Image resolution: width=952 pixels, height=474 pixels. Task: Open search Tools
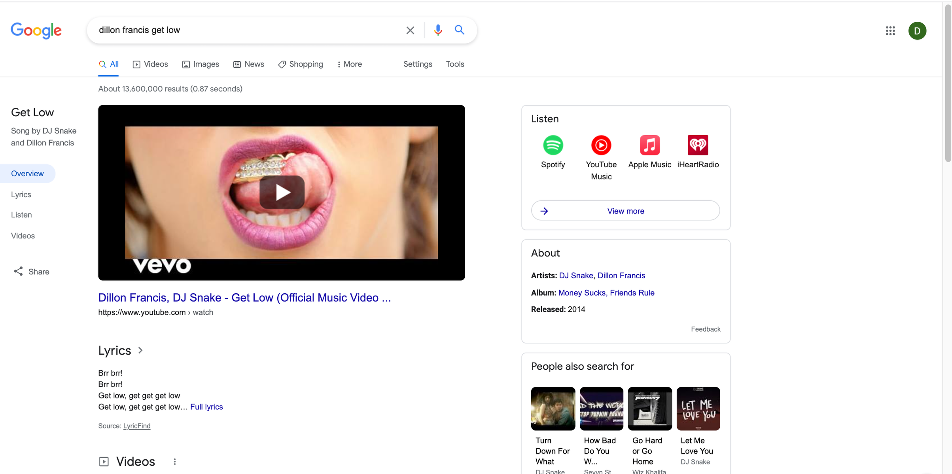(x=455, y=64)
